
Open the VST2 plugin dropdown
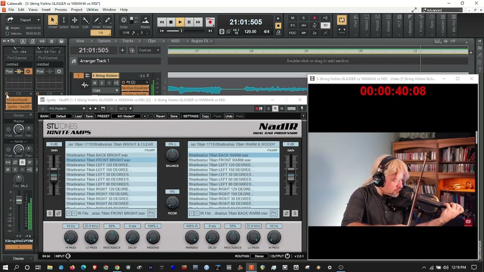coord(126,108)
